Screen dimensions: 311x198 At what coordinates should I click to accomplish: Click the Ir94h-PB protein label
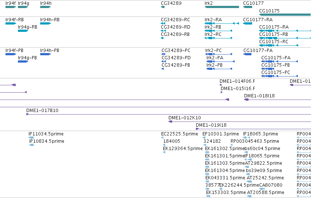[x=50, y=51]
